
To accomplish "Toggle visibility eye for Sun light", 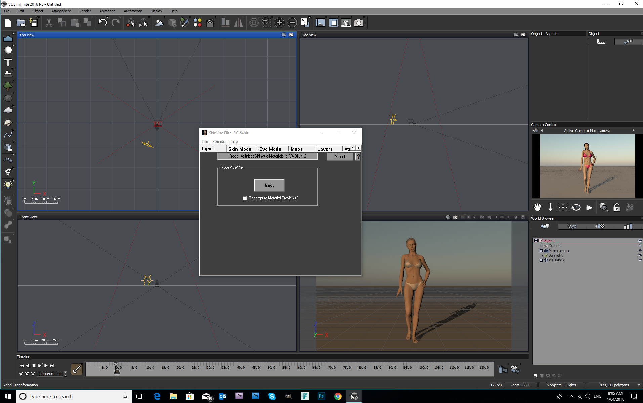I will pyautogui.click(x=640, y=255).
